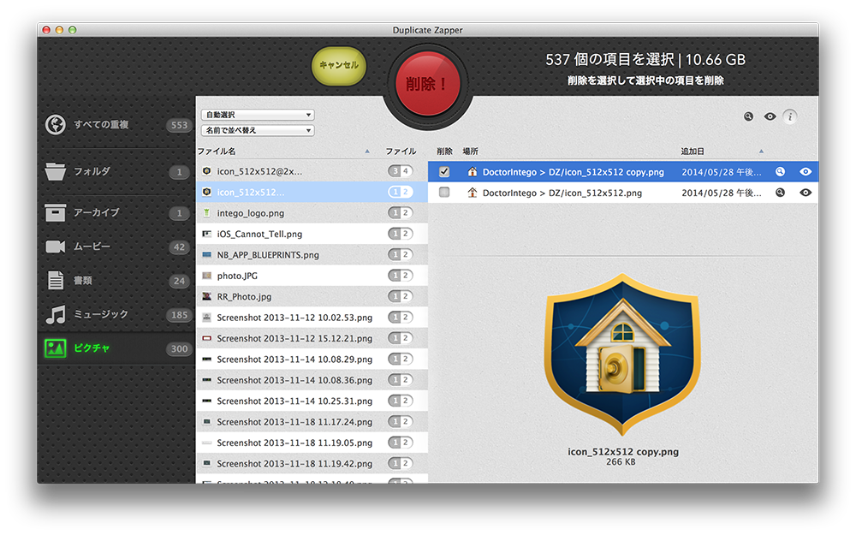Click the magnifier icon in top-right toolbar

coord(748,116)
